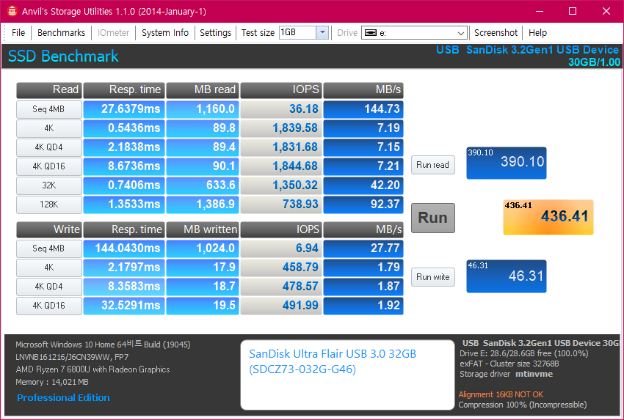Image resolution: width=624 pixels, height=420 pixels.
Task: Minimize the Anvil's Storage Utilities window
Action: pos(540,11)
